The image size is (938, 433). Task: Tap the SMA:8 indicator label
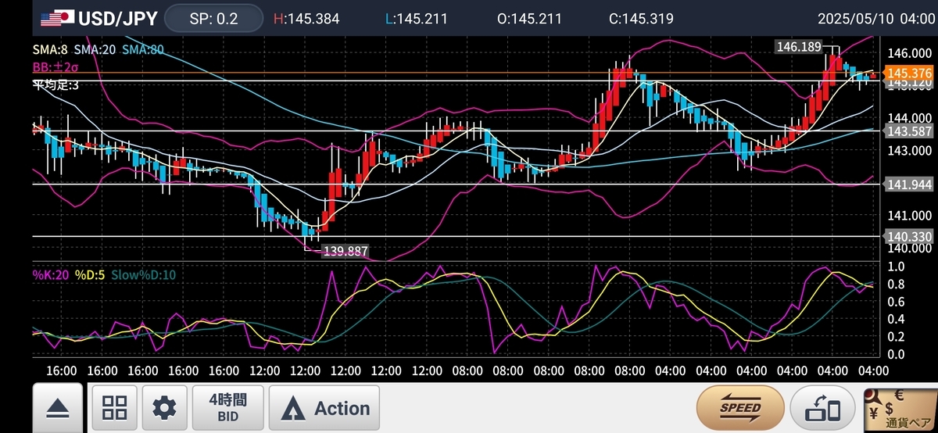(x=49, y=49)
